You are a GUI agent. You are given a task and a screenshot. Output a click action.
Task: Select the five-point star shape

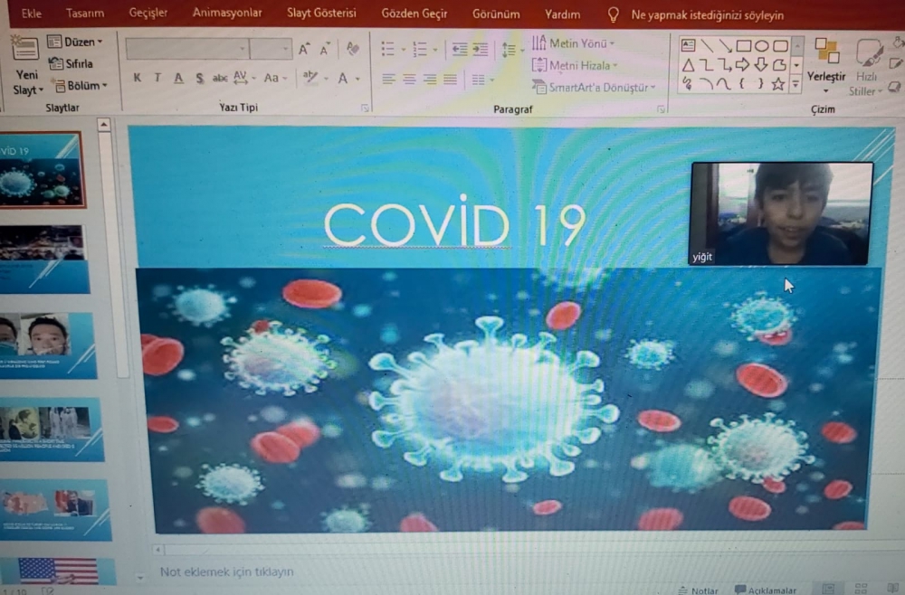(778, 84)
